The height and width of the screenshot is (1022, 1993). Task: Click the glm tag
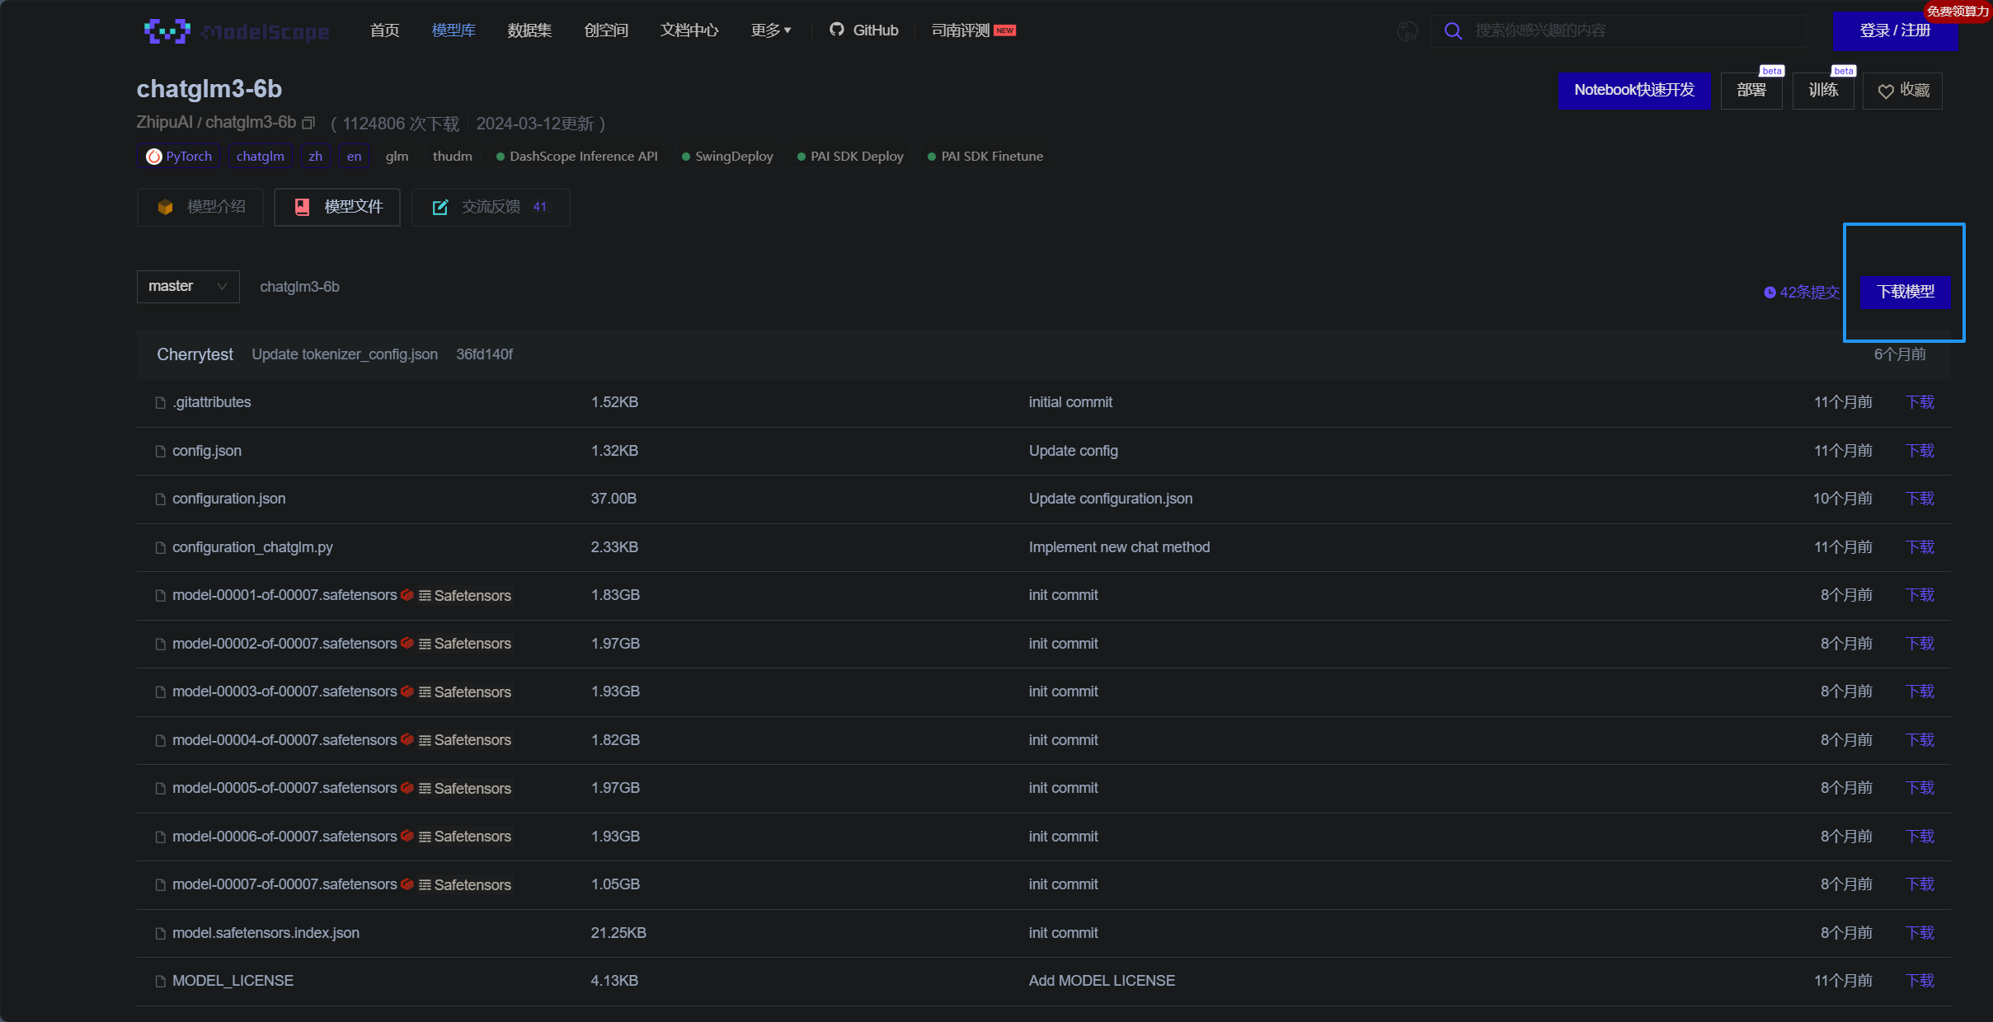397,156
